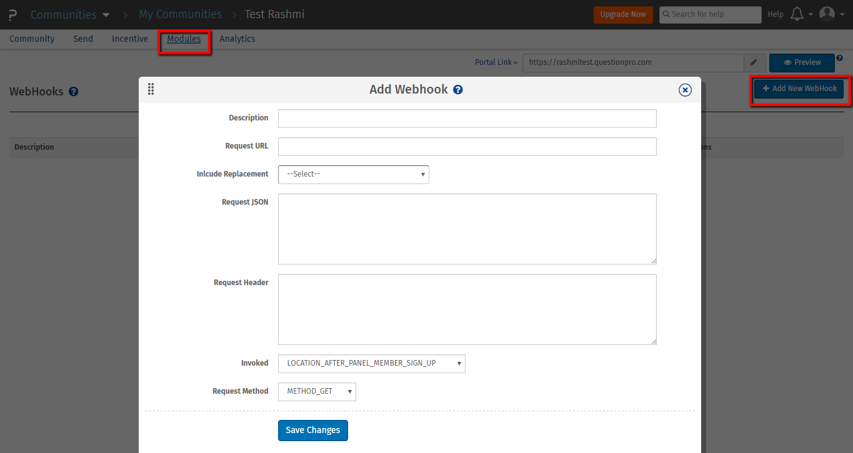Click the Upgrade Now button

tap(623, 14)
